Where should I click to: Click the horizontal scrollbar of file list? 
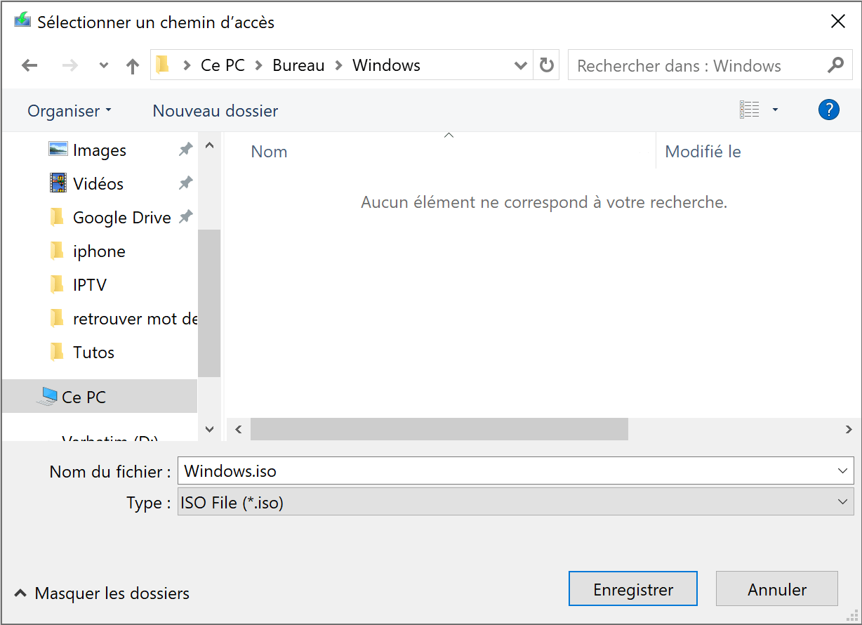click(x=439, y=429)
